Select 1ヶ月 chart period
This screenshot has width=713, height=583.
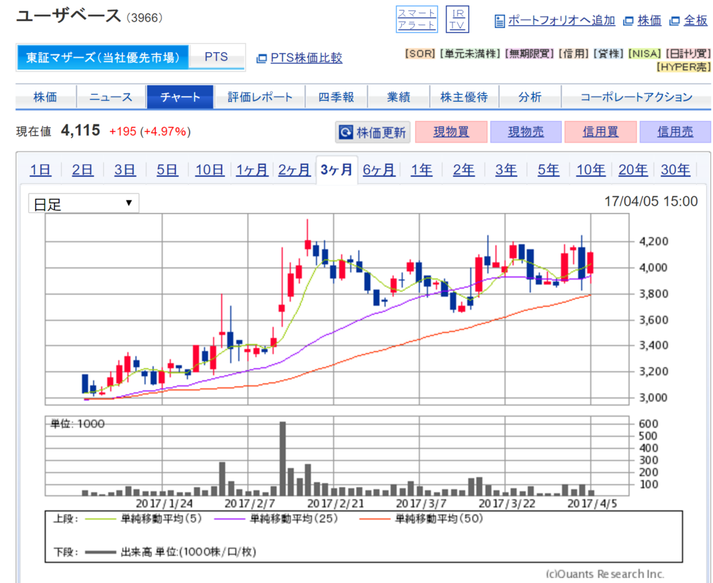click(x=252, y=170)
